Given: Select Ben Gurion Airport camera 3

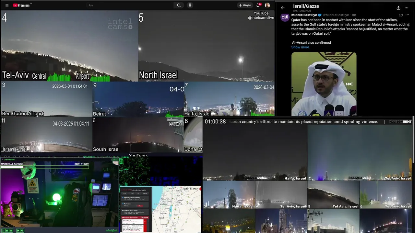Looking at the screenshot, I should [46, 99].
